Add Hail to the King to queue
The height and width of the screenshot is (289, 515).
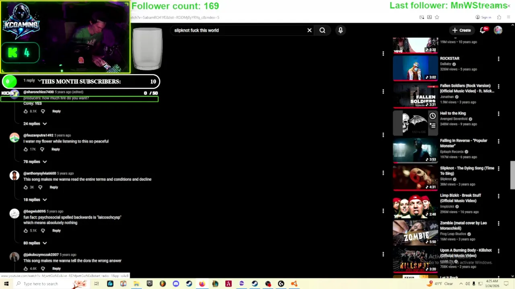(x=433, y=125)
